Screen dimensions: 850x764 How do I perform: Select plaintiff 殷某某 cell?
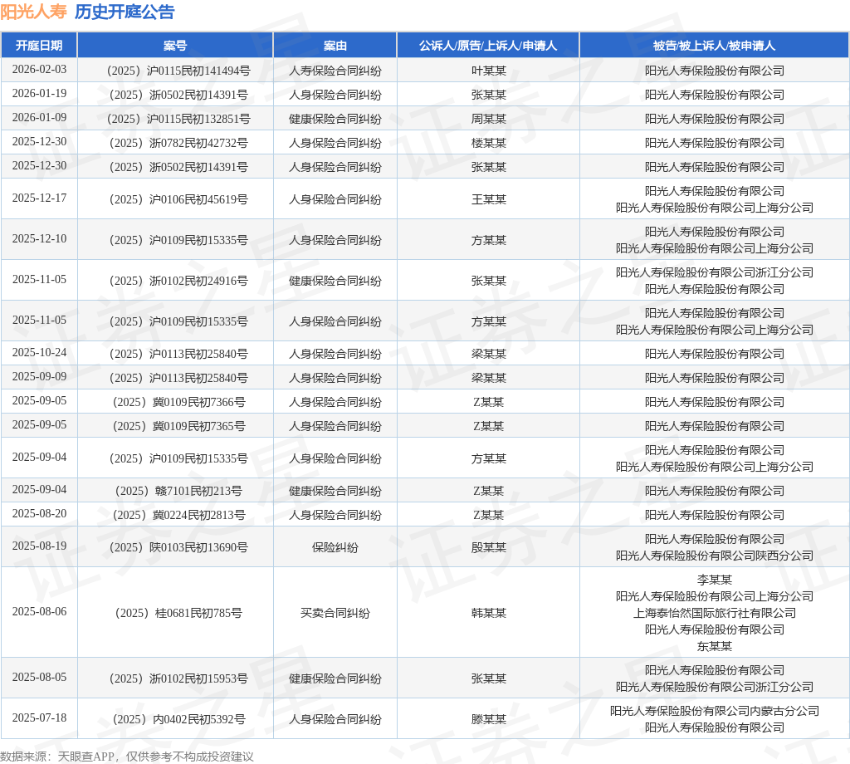(x=488, y=547)
